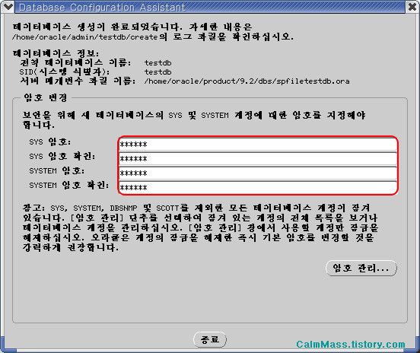The height and width of the screenshot is (353, 420).
Task: Click the SYS 암호 확인 confirmation field
Action: pyautogui.click(x=258, y=159)
